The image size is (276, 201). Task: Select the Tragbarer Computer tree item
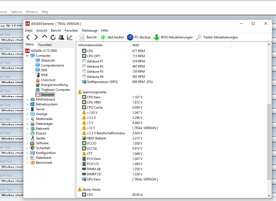[53, 90]
